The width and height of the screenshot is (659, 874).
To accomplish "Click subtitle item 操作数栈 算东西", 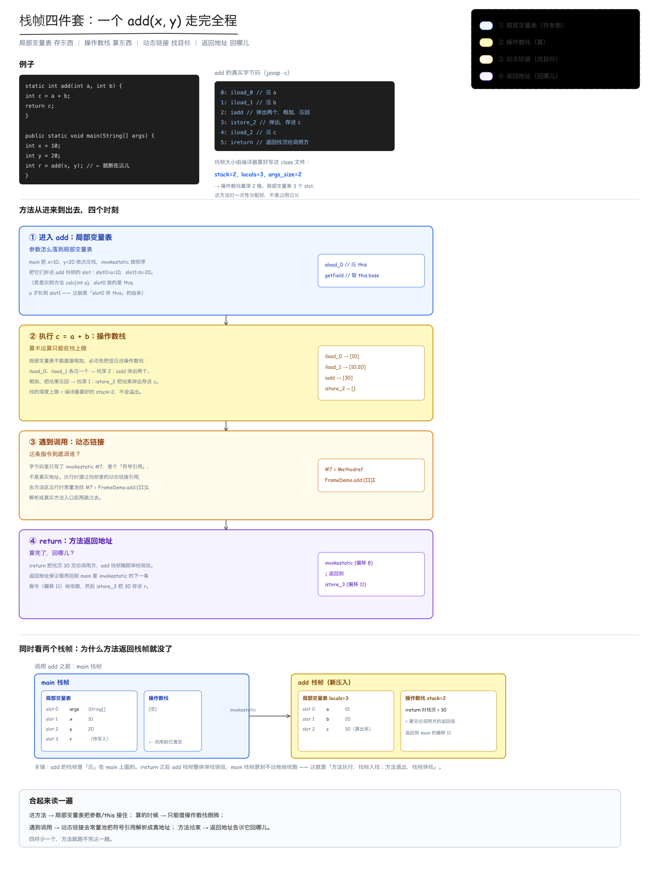I will coord(108,43).
